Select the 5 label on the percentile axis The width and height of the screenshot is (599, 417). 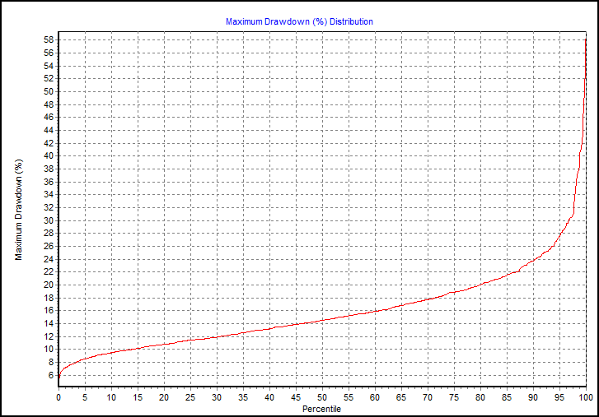pyautogui.click(x=85, y=397)
